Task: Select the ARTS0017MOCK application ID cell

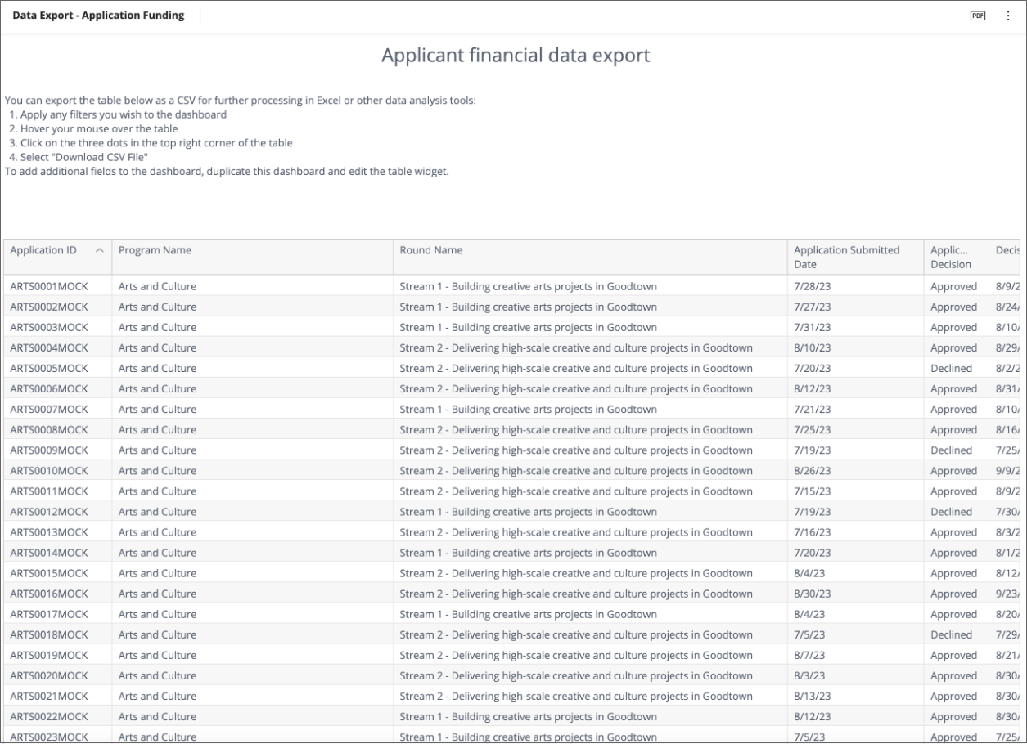Action: (x=57, y=614)
